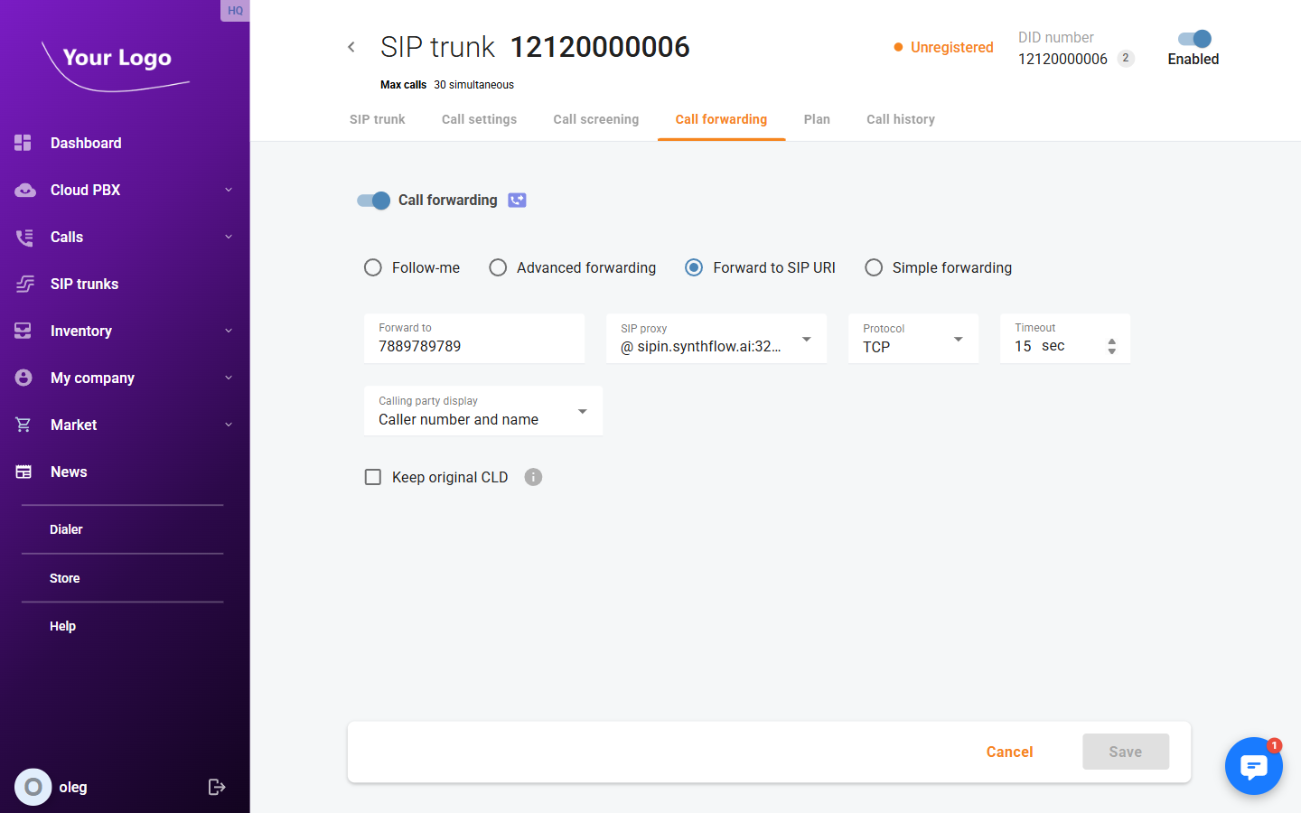Viewport: 1301px width, 813px height.
Task: Switch to the Call history tab
Action: click(x=900, y=119)
